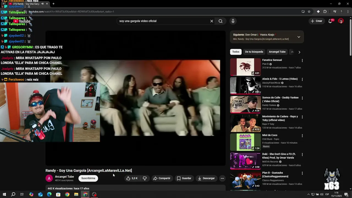The height and width of the screenshot is (198, 352).
Task: Open Task View on taskbar
Action: (x=22, y=194)
